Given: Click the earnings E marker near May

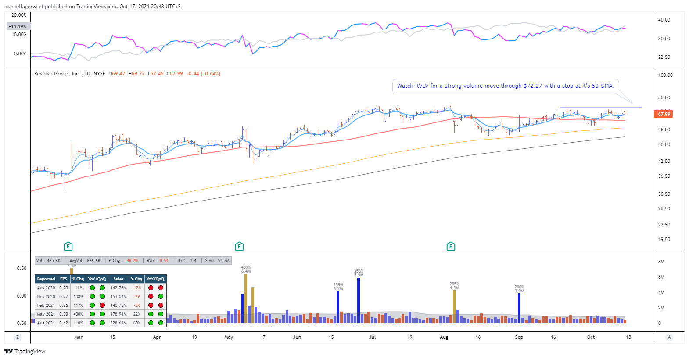Looking at the screenshot, I should (x=239, y=246).
